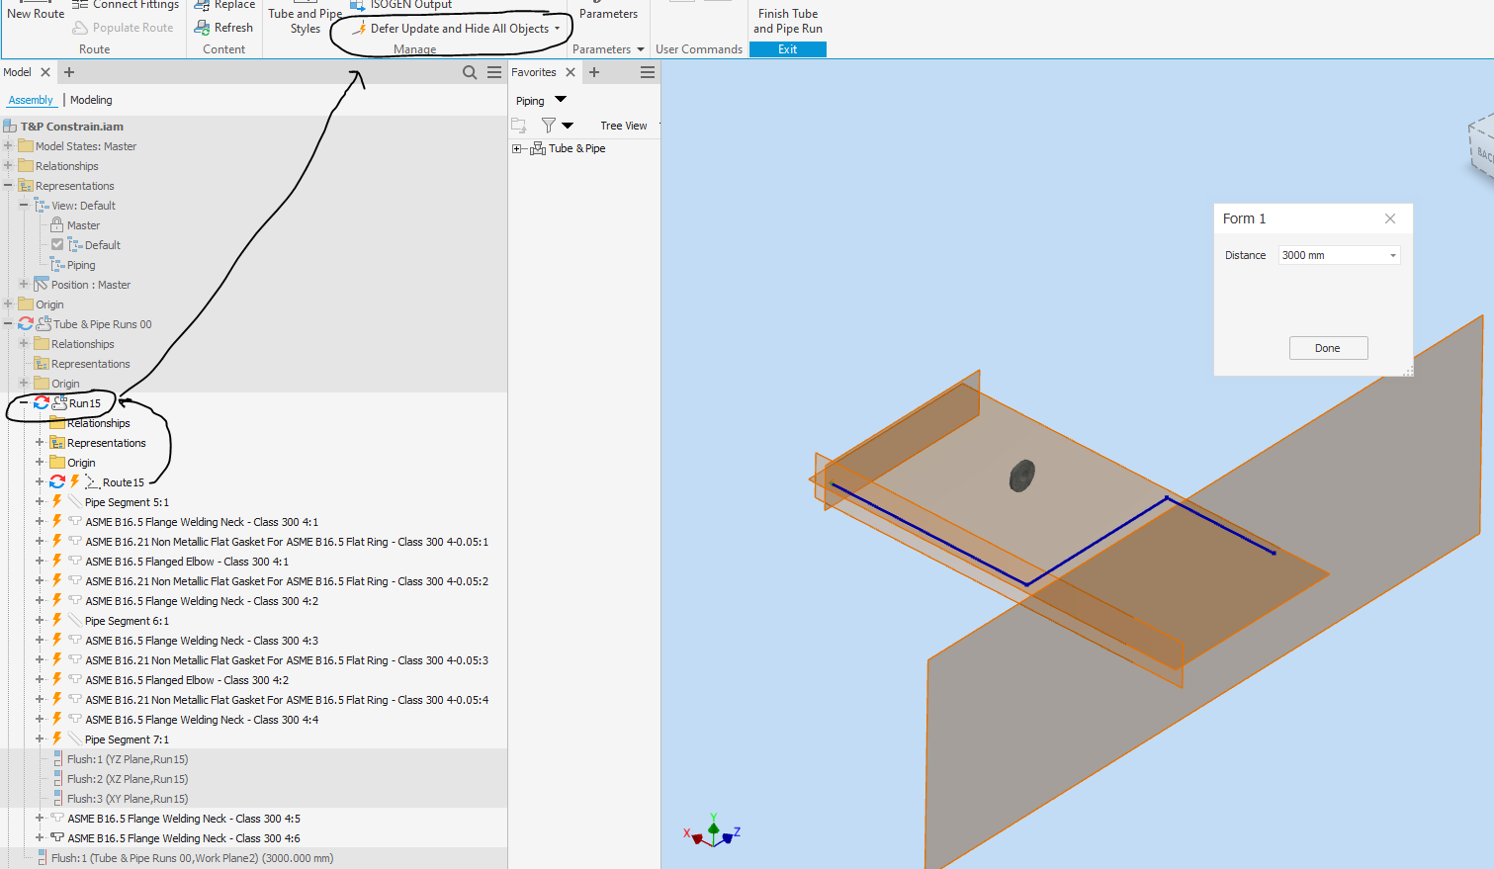This screenshot has height=869, width=1494.
Task: Switch Favorites panel to Tree View
Action: click(x=623, y=126)
